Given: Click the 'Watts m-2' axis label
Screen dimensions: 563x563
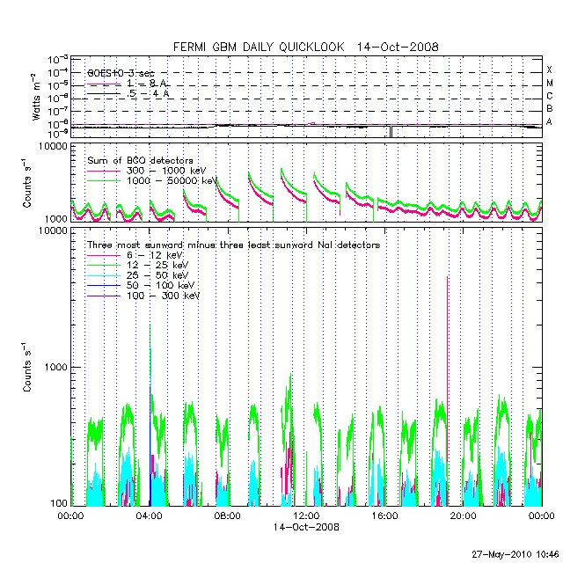Looking at the screenshot, I should click(x=36, y=97).
